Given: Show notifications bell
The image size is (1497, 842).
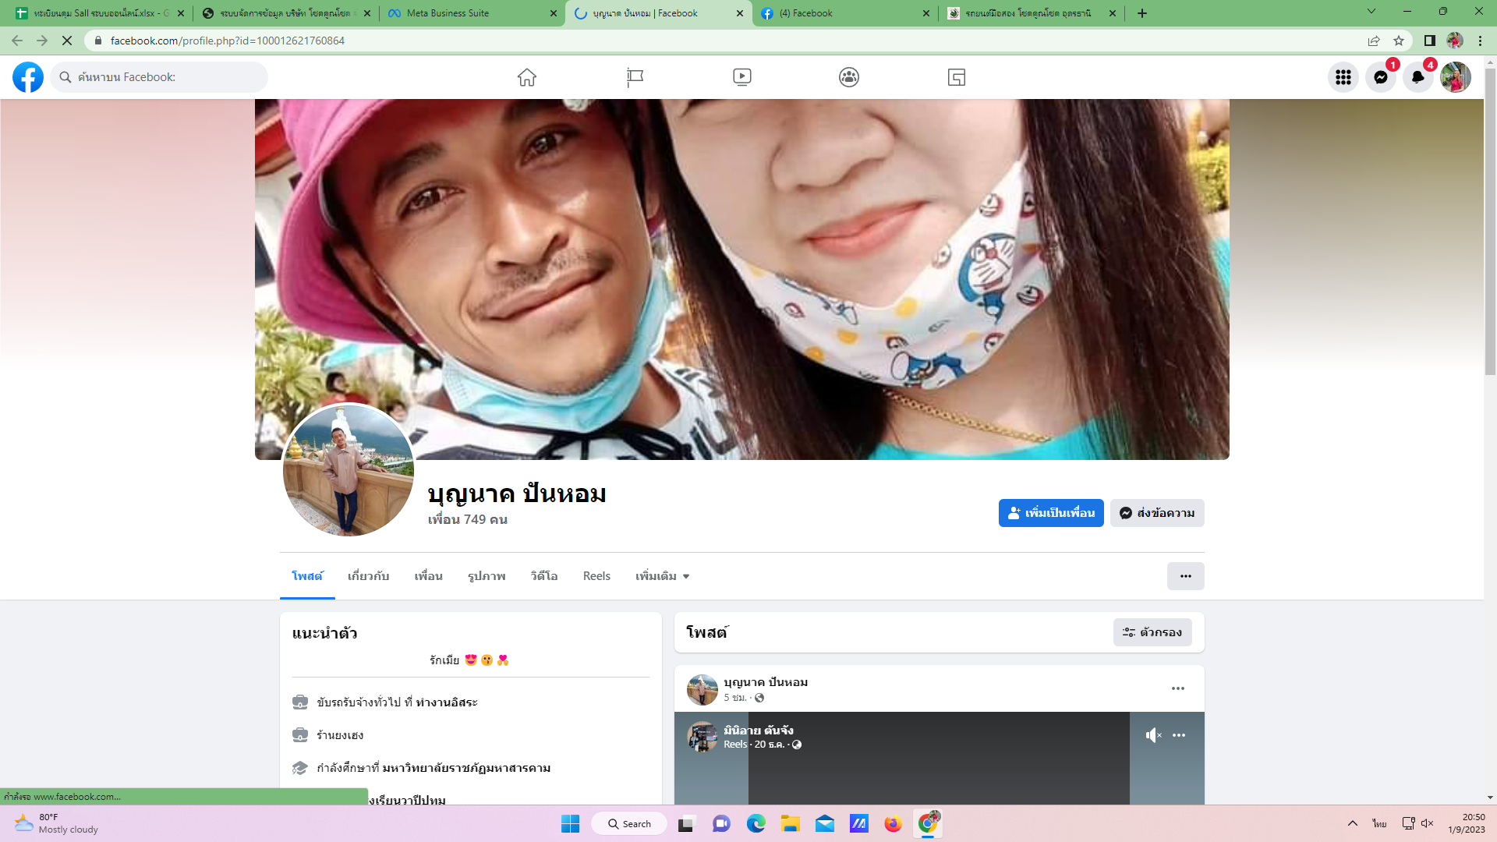Looking at the screenshot, I should point(1417,77).
